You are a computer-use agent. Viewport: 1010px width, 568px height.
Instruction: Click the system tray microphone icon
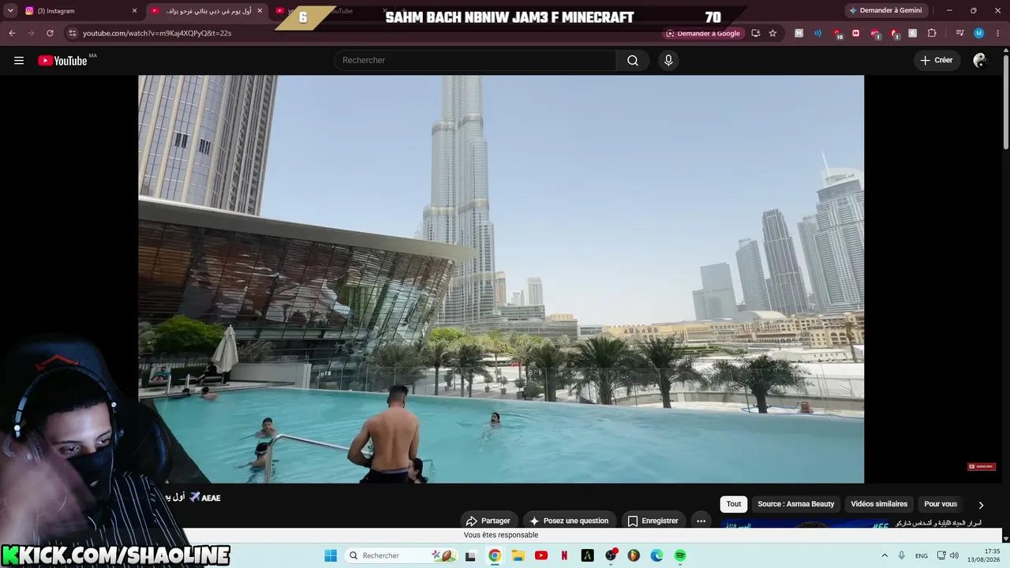coord(902,555)
